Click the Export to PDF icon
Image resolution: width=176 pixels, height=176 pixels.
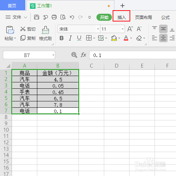[45, 17]
